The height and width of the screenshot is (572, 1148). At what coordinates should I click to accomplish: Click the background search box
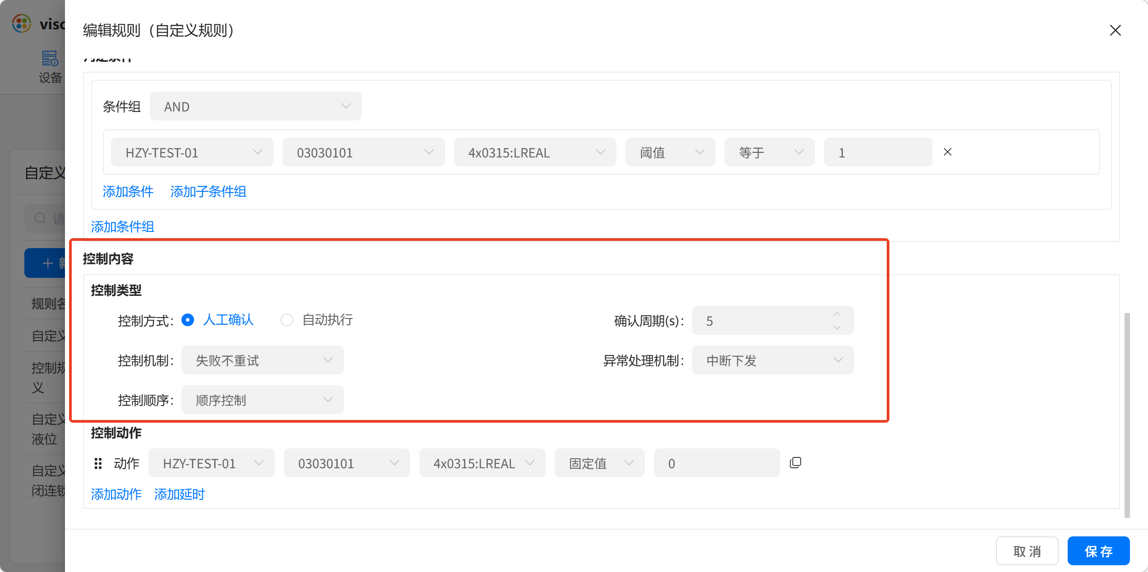(x=45, y=219)
